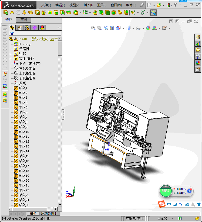Open the View Settings monitor icon
This screenshot has width=202, height=222.
click(x=164, y=28)
